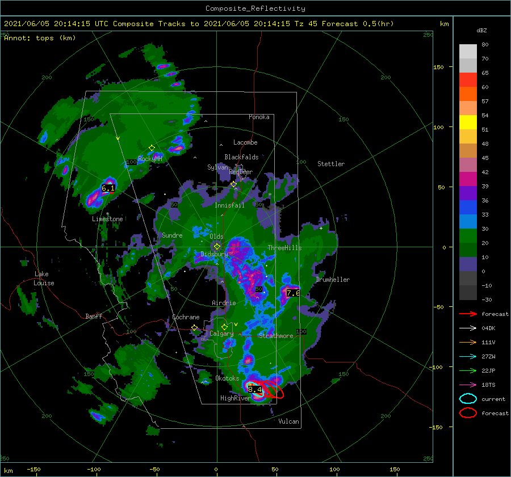Click the Lake Louise label
Screen dimensions: 511x477
click(44, 278)
